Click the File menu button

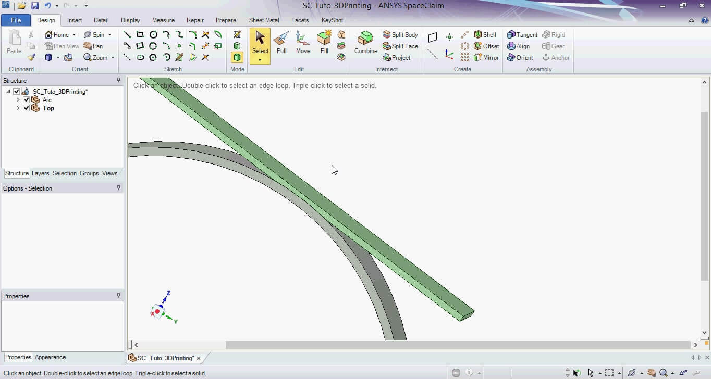point(16,20)
